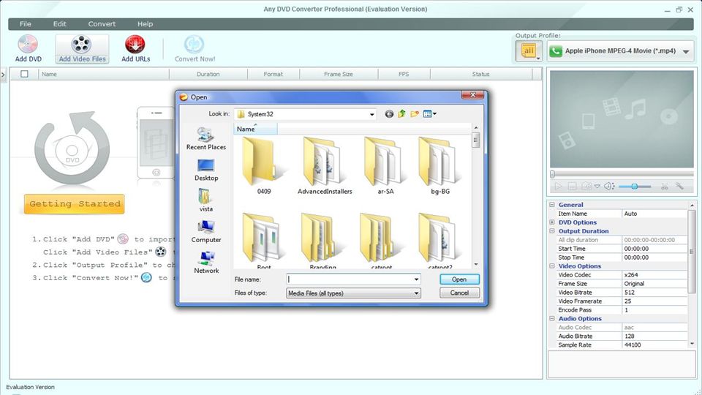Select Network in the dialog sidebar
The height and width of the screenshot is (395, 702).
point(206,262)
